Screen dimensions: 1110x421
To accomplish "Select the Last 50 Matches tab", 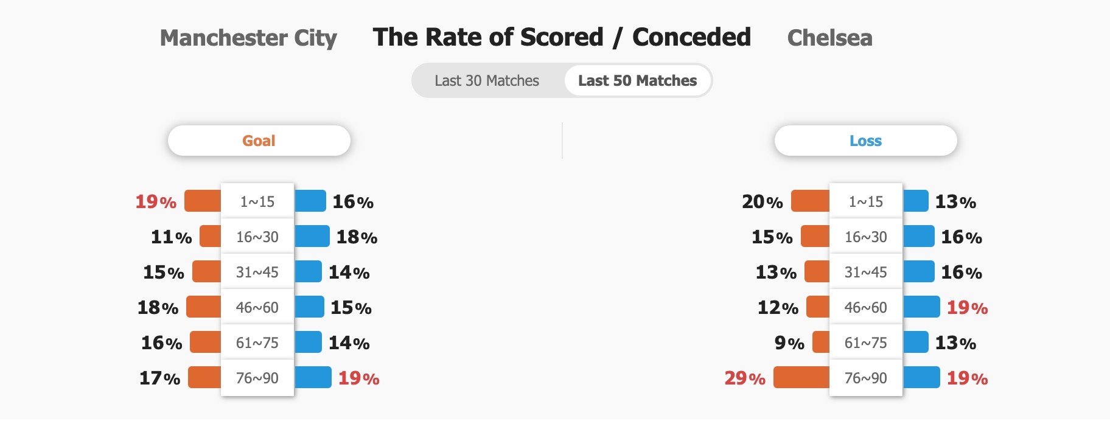I will pyautogui.click(x=637, y=81).
